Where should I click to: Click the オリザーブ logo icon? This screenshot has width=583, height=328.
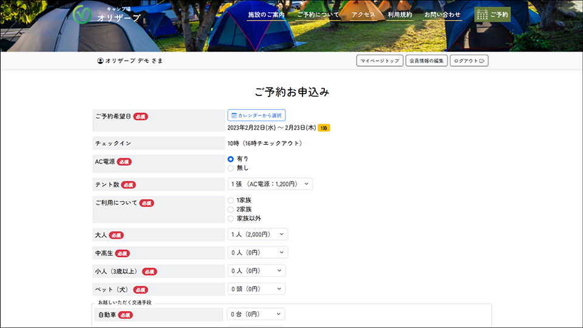coord(82,14)
